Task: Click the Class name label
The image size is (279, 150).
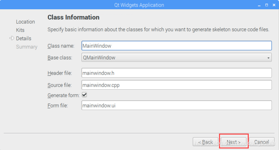Action: (61, 46)
